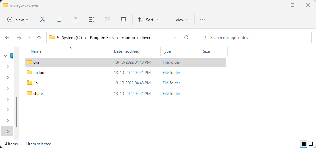Click the Copy icon in toolbar

(59, 20)
